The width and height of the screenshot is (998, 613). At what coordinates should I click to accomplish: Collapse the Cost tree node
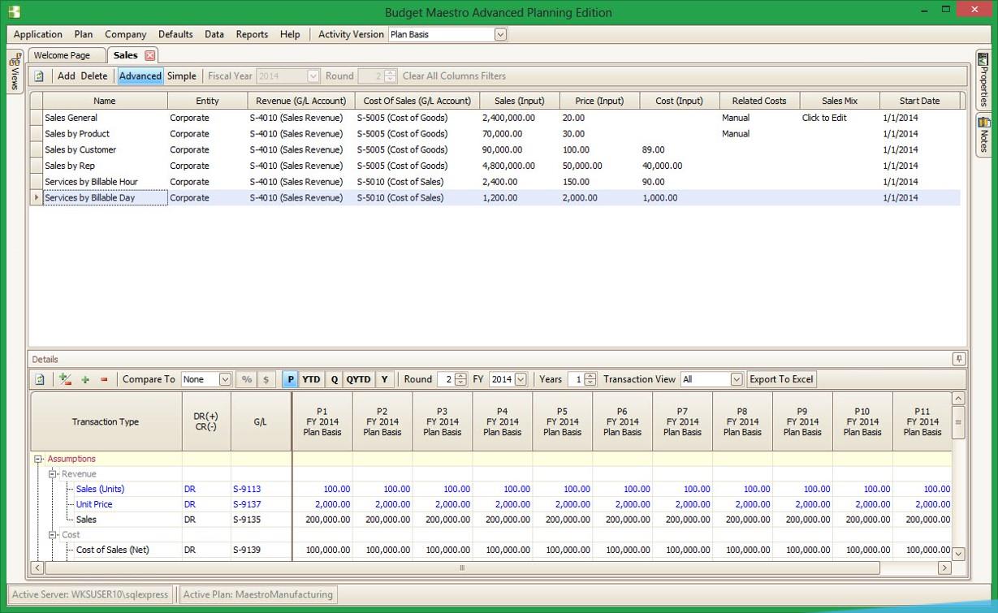click(53, 535)
